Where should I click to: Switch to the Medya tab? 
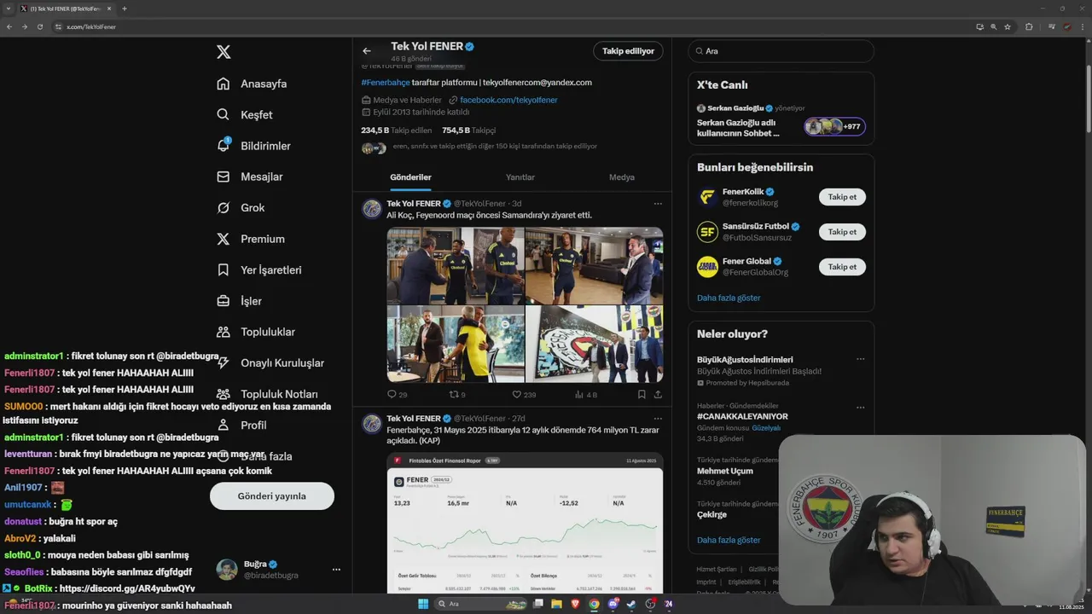tap(622, 177)
